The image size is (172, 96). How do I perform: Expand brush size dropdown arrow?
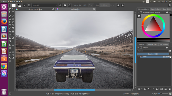click(x=113, y=5)
